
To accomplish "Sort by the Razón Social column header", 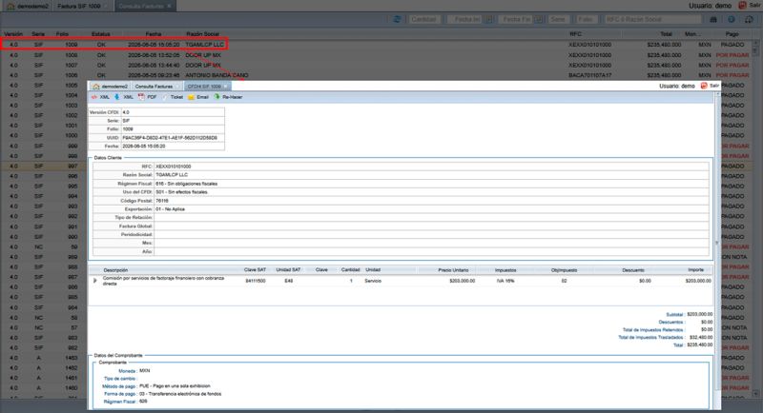I will tap(202, 34).
